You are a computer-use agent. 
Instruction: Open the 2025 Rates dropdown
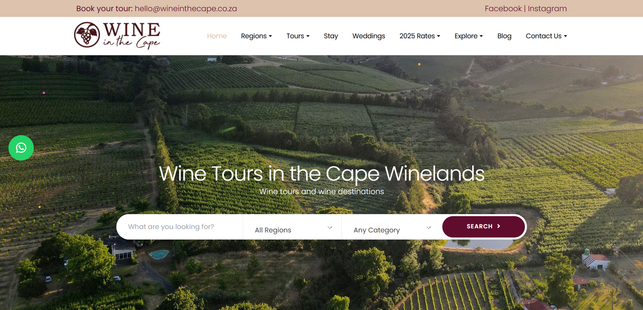[x=420, y=36]
